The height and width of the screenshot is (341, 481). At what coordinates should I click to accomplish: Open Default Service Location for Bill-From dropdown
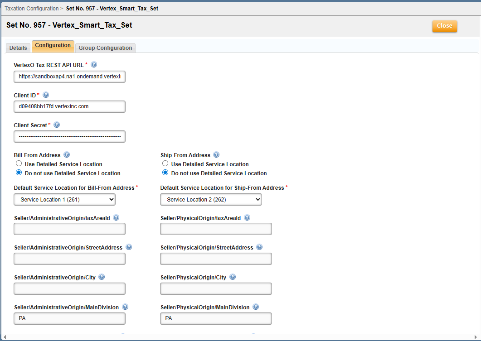click(x=65, y=199)
